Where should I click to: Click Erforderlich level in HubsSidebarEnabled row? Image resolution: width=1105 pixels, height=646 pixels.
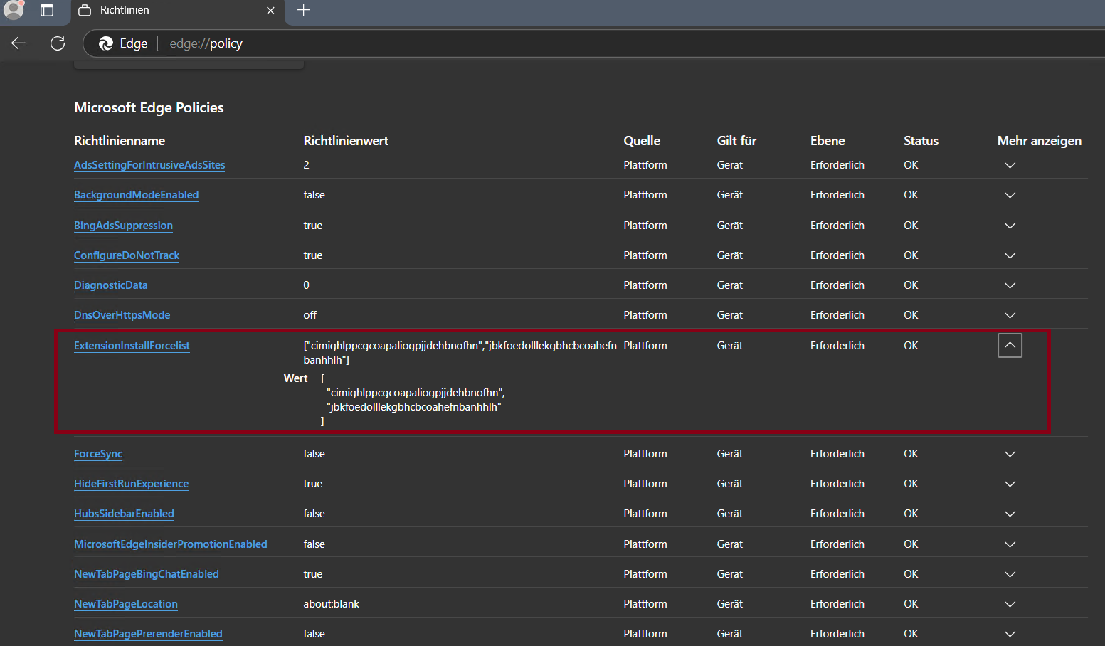pos(837,514)
